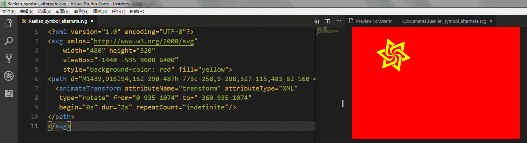The width and height of the screenshot is (527, 143).
Task: Click the minimap code overview
Action: [327, 31]
